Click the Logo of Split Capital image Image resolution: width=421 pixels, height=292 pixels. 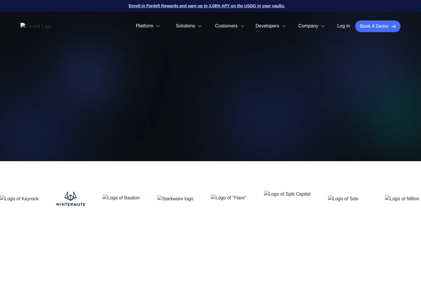[x=287, y=194]
